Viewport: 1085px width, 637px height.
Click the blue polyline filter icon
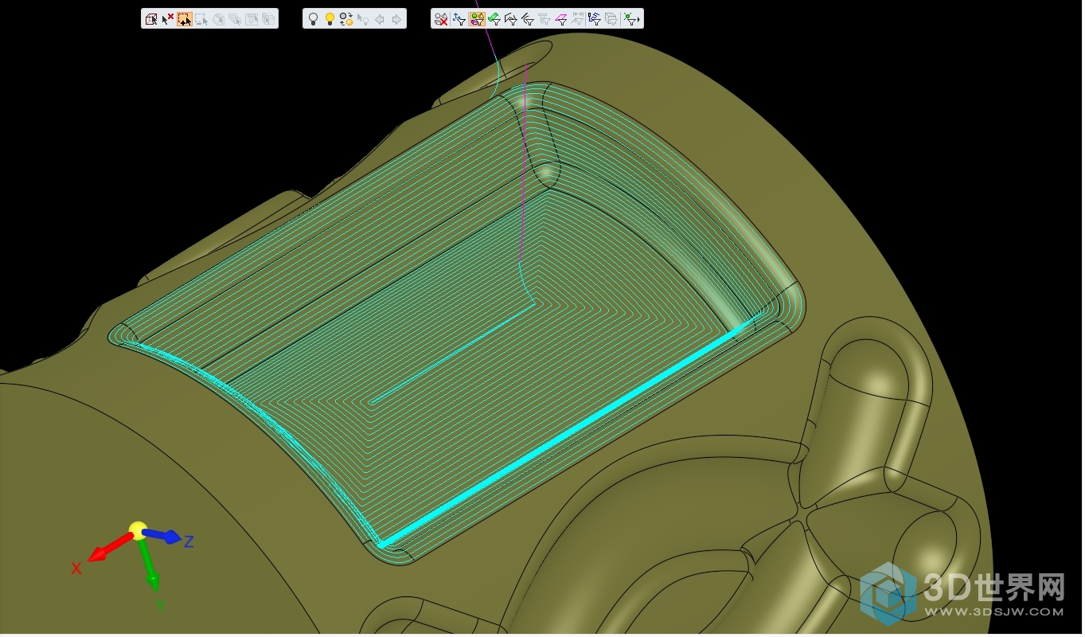(595, 19)
